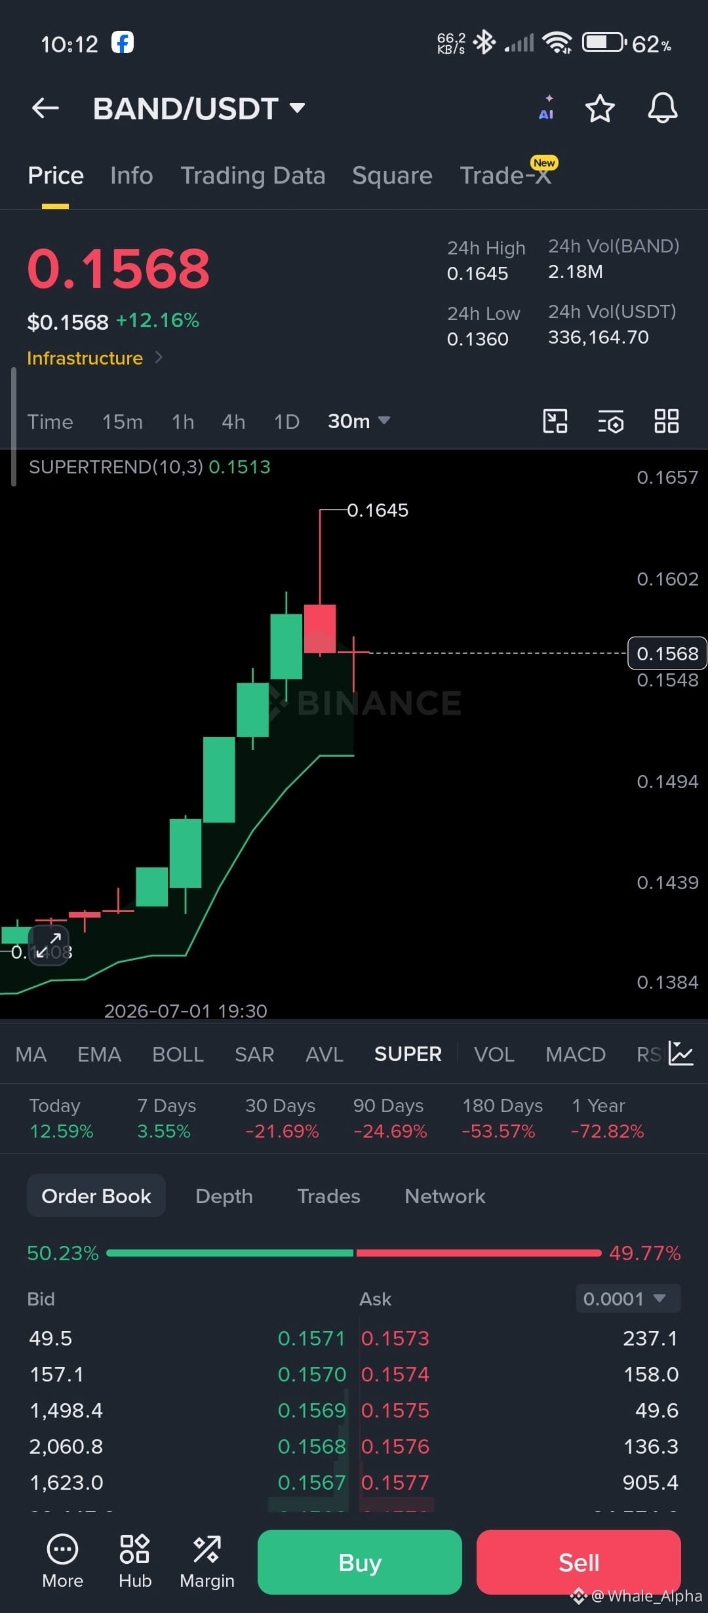The width and height of the screenshot is (708, 1613).
Task: Switch to the Trading Data tab
Action: 252,176
